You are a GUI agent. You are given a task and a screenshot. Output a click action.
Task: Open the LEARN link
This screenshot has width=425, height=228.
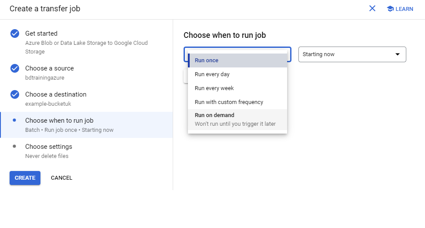pos(400,9)
